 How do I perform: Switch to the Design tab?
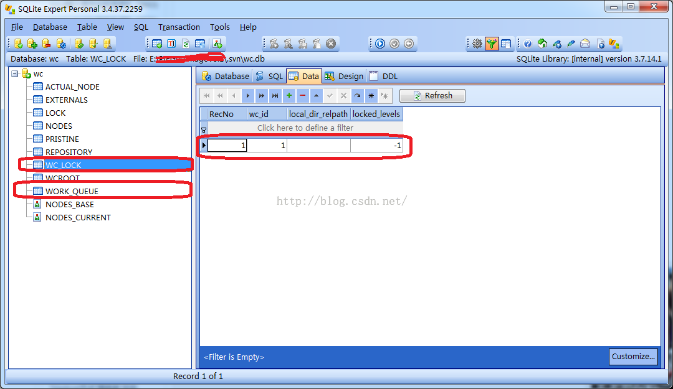(x=350, y=76)
